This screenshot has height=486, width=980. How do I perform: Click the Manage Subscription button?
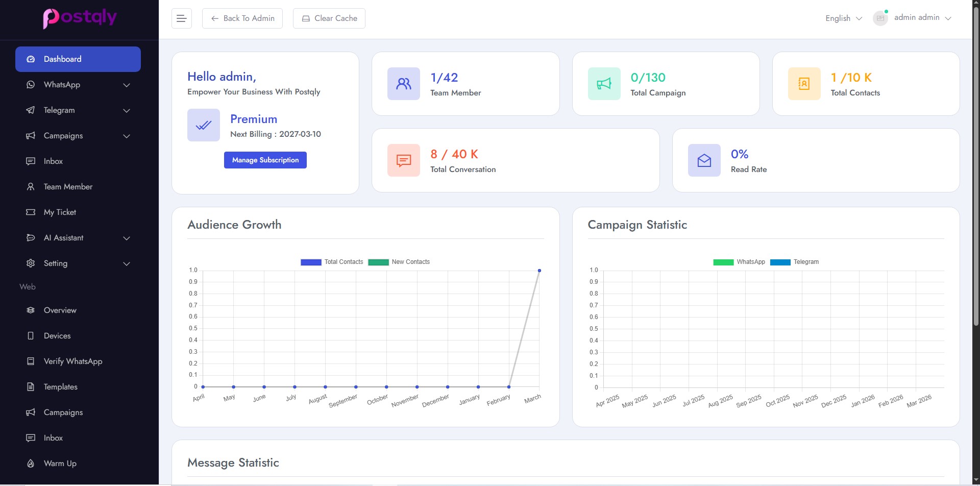(x=265, y=160)
